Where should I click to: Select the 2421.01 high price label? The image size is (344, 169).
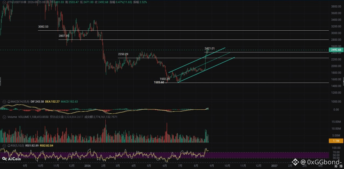(210, 48)
